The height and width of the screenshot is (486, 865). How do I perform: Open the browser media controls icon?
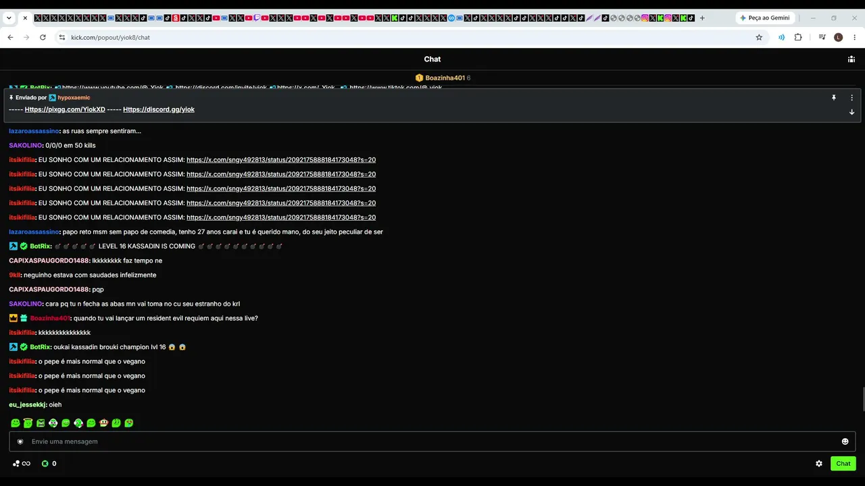[822, 37]
